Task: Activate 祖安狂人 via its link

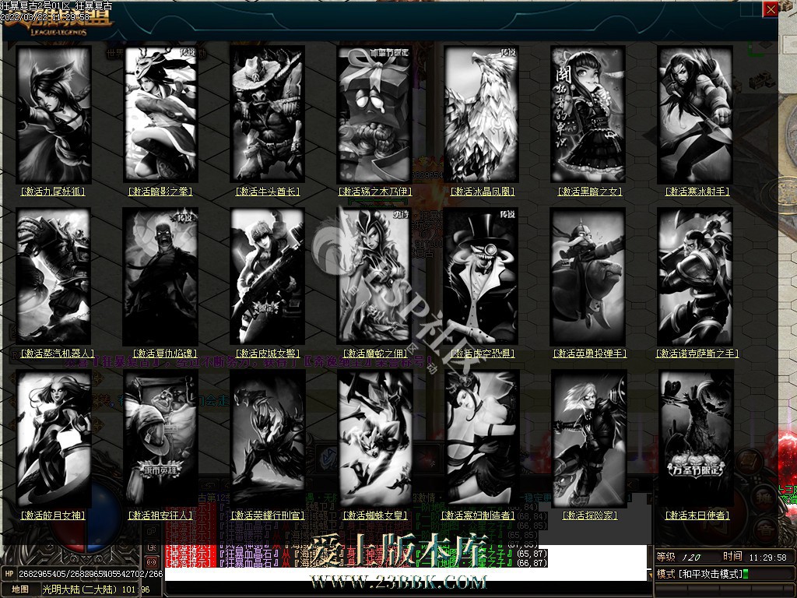Action: 160,515
